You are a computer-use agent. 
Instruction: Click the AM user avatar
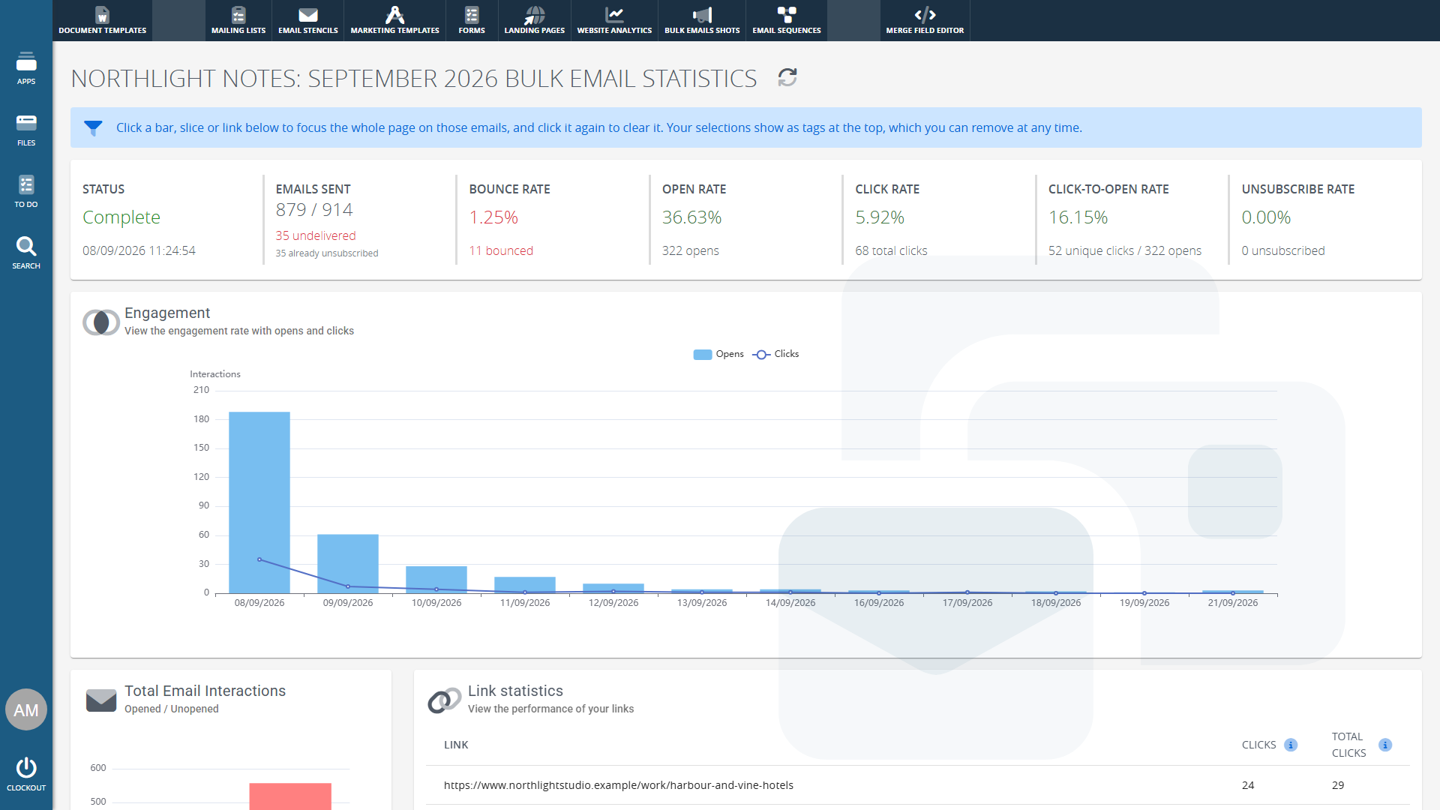click(x=26, y=709)
